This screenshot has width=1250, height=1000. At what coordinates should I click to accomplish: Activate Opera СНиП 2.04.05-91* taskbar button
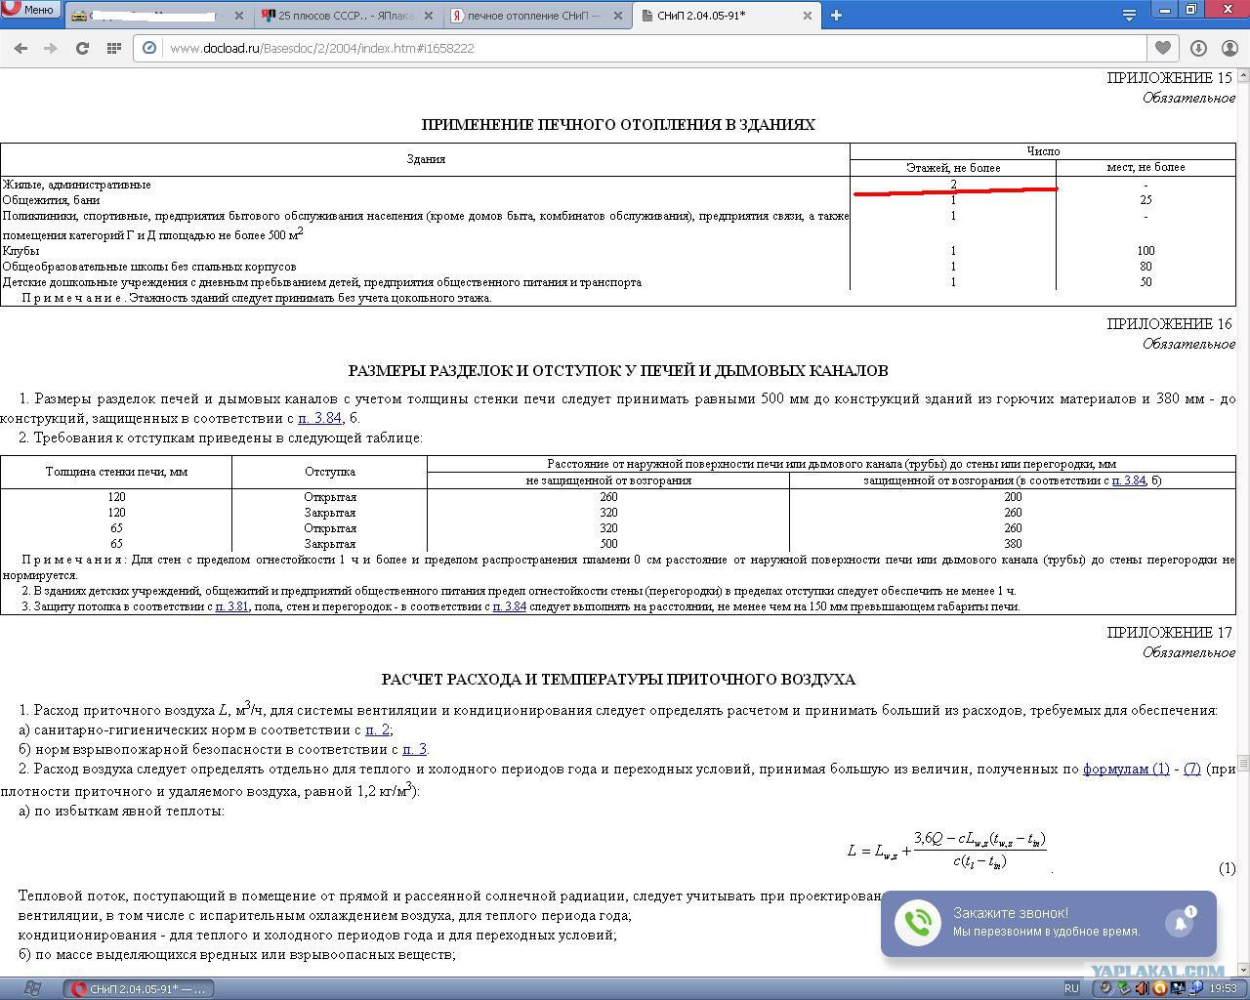pos(139,988)
